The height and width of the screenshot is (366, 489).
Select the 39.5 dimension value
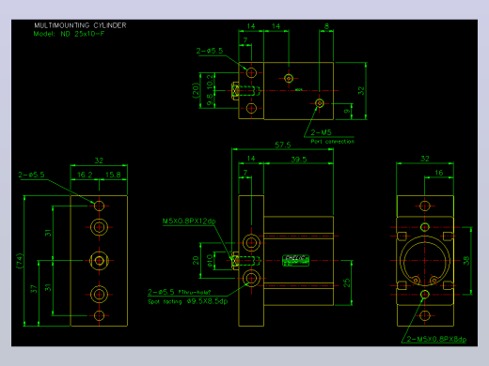(299, 160)
